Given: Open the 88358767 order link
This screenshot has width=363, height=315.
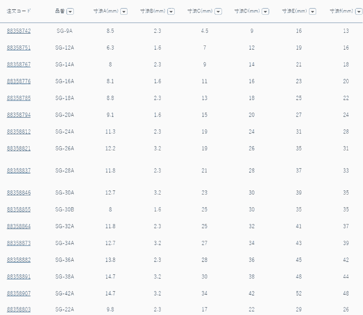Looking at the screenshot, I should click(x=19, y=64).
